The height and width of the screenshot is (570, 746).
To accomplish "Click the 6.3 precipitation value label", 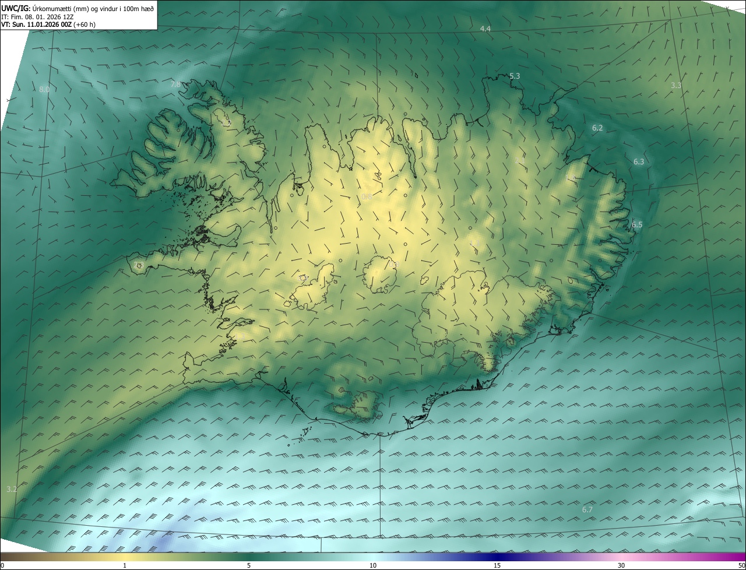I will click(639, 161).
